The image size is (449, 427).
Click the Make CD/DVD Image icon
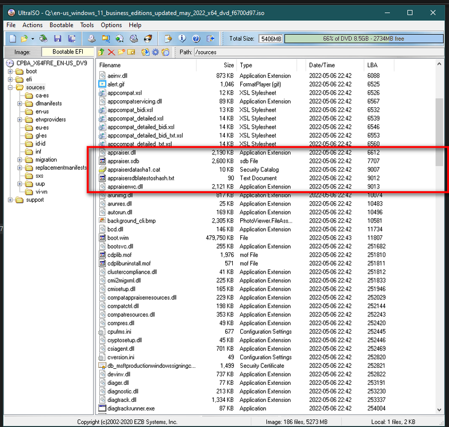(92, 38)
